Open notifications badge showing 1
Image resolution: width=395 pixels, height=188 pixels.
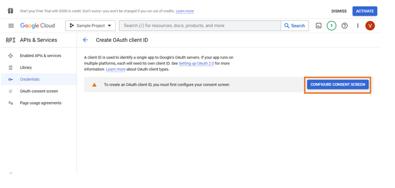(331, 26)
